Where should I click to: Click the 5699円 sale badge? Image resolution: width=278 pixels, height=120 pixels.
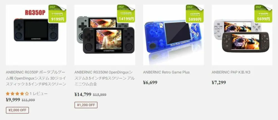coord(263,14)
